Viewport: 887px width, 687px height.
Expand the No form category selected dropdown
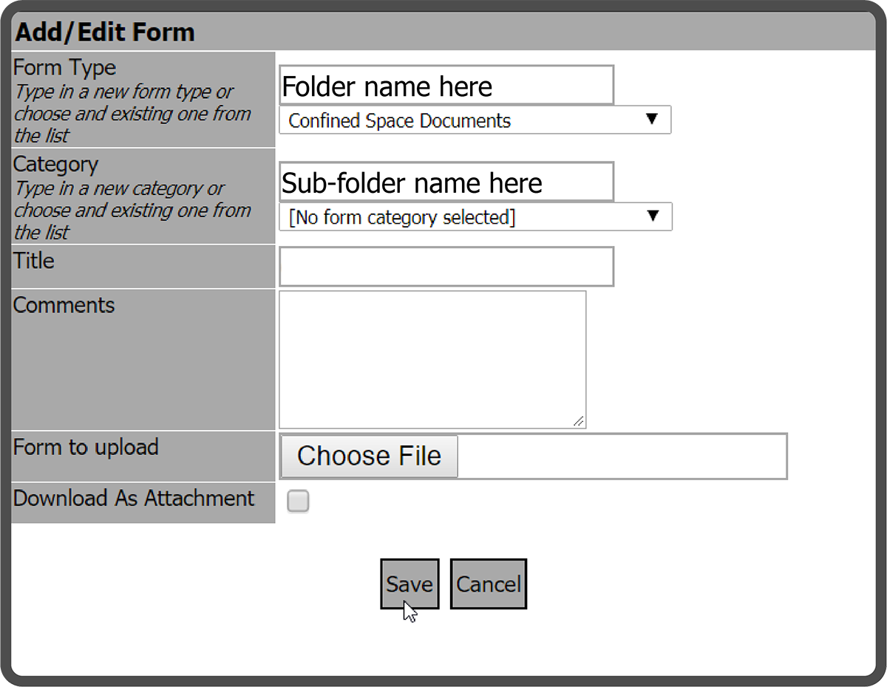(x=475, y=217)
